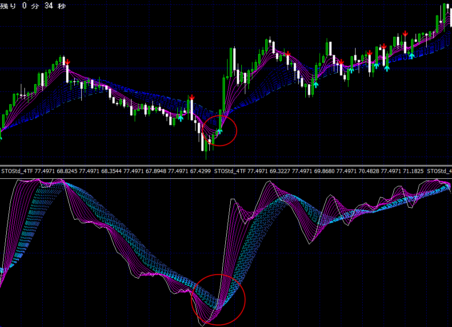Click the indicator value 69.8680

324,171
